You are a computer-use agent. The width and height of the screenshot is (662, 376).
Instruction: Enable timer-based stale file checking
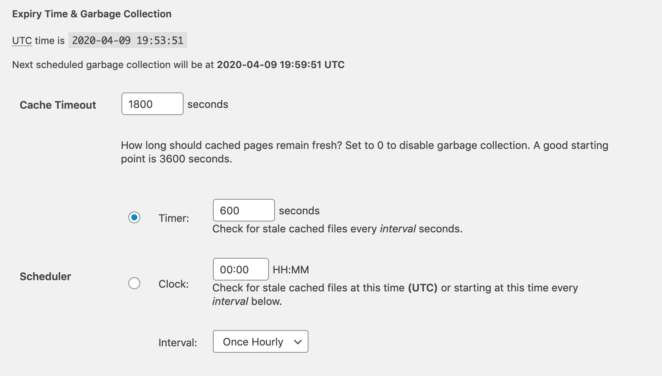coord(135,217)
